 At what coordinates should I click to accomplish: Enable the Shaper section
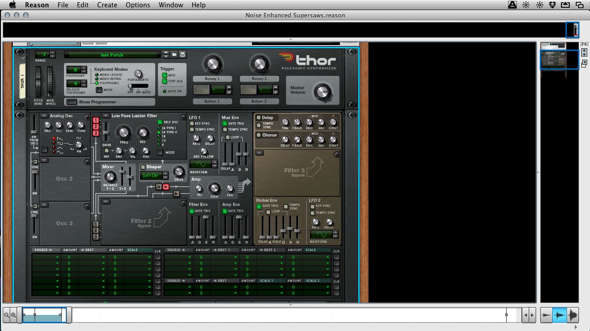pos(143,167)
